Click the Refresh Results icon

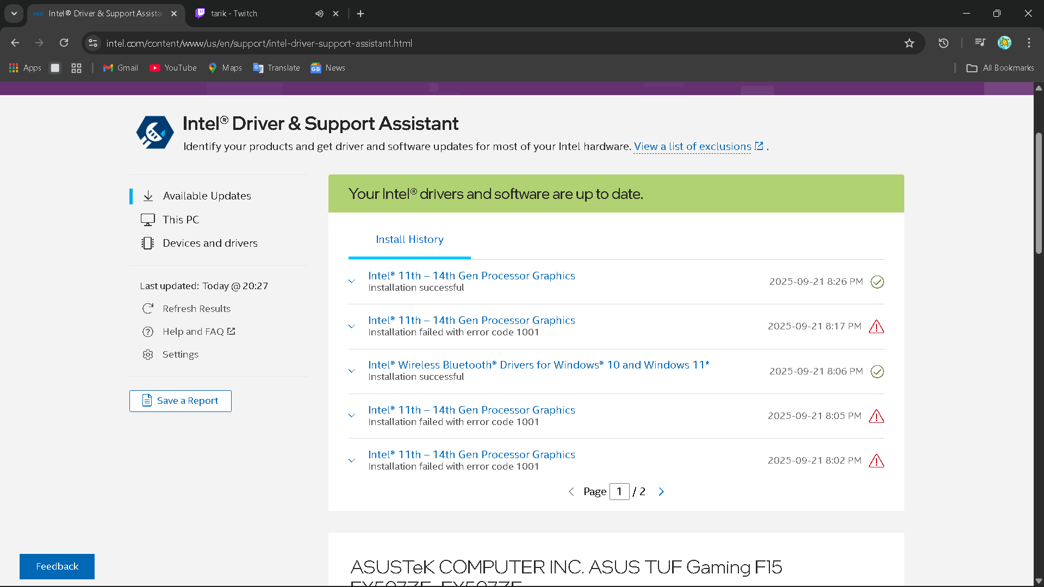coord(148,309)
